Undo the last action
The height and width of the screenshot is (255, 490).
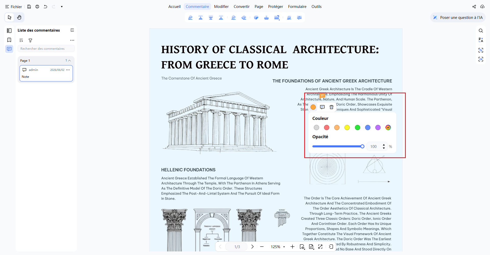[45, 7]
